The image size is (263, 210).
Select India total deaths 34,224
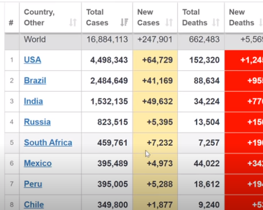[x=207, y=101]
